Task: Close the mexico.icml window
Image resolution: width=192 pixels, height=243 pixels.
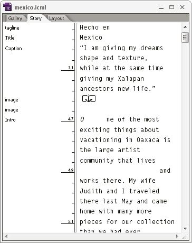Action: click(x=183, y=7)
